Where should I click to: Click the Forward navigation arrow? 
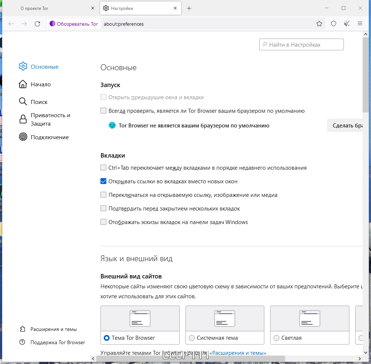(x=24, y=24)
